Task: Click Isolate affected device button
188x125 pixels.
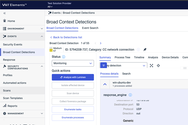Action: click(x=73, y=85)
